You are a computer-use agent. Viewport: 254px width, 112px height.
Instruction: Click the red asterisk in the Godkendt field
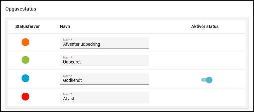click(x=72, y=76)
